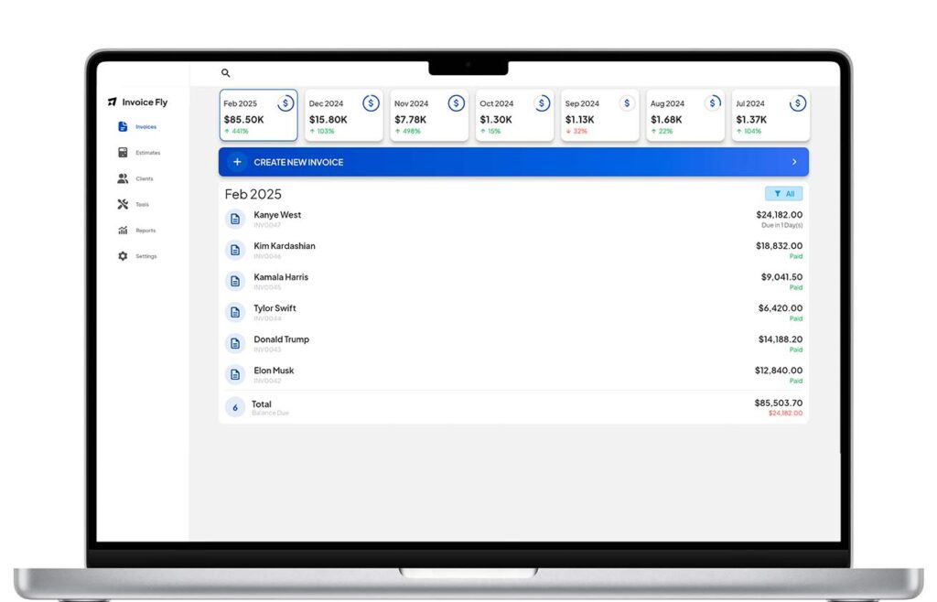Select the Sep 2024 month card

pos(599,115)
